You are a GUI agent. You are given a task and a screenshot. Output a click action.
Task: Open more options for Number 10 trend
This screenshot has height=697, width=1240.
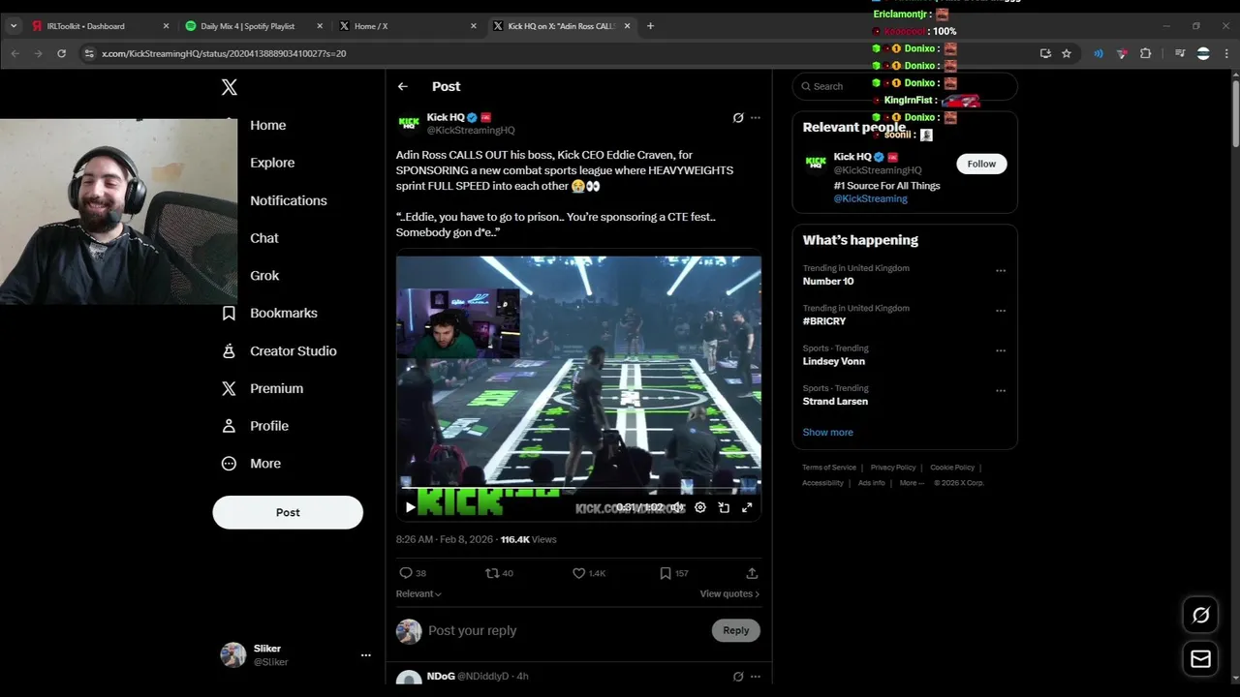(1001, 271)
